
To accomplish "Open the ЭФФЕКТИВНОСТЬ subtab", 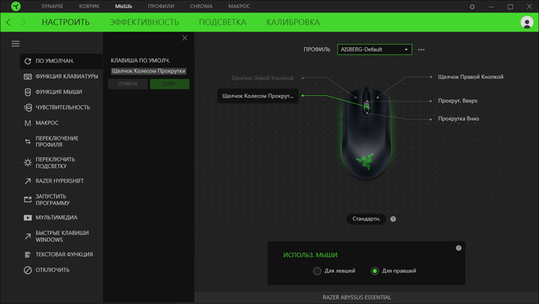I will point(144,22).
